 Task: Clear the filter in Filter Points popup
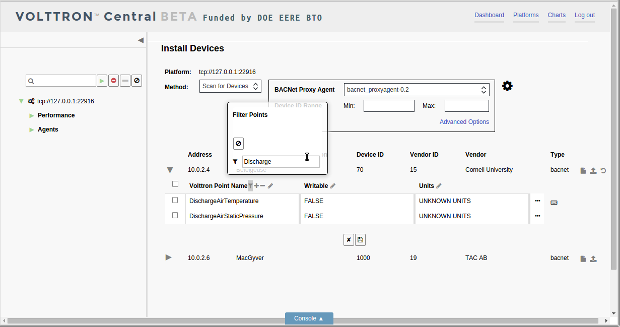click(239, 144)
